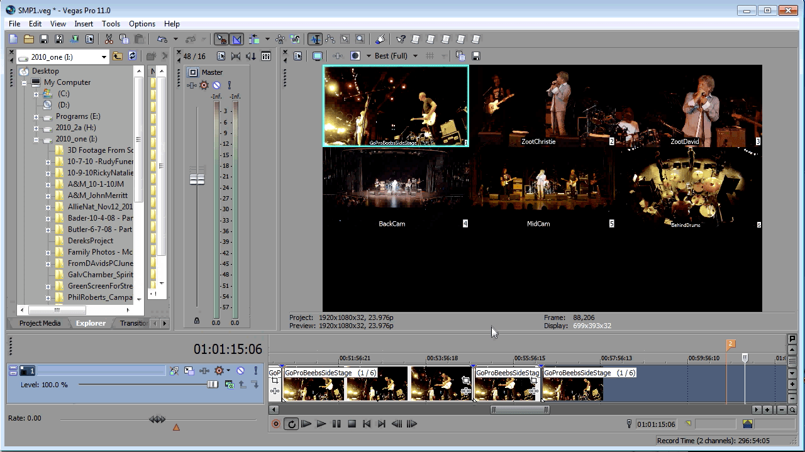The width and height of the screenshot is (805, 452).
Task: Open Master bus audio settings gear
Action: click(x=204, y=85)
